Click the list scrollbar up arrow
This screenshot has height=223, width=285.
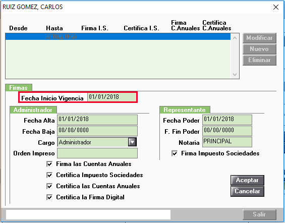[235, 38]
